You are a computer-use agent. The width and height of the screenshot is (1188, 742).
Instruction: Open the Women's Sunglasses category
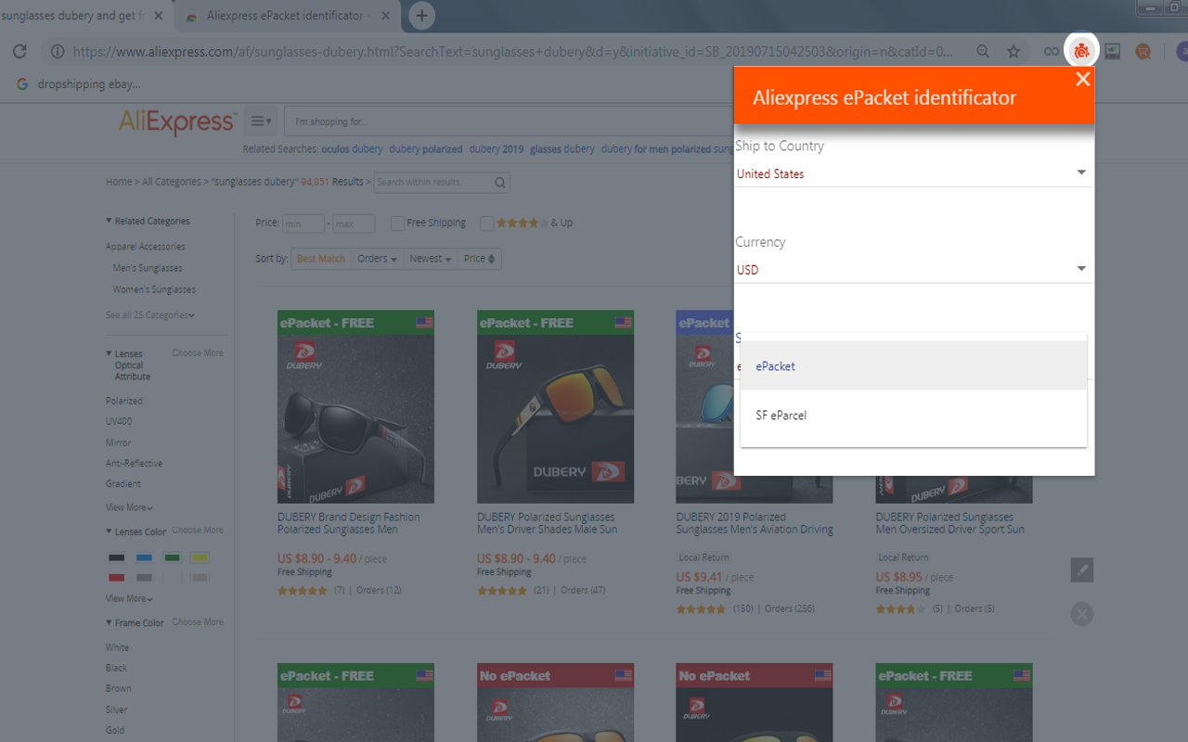pyautogui.click(x=154, y=289)
